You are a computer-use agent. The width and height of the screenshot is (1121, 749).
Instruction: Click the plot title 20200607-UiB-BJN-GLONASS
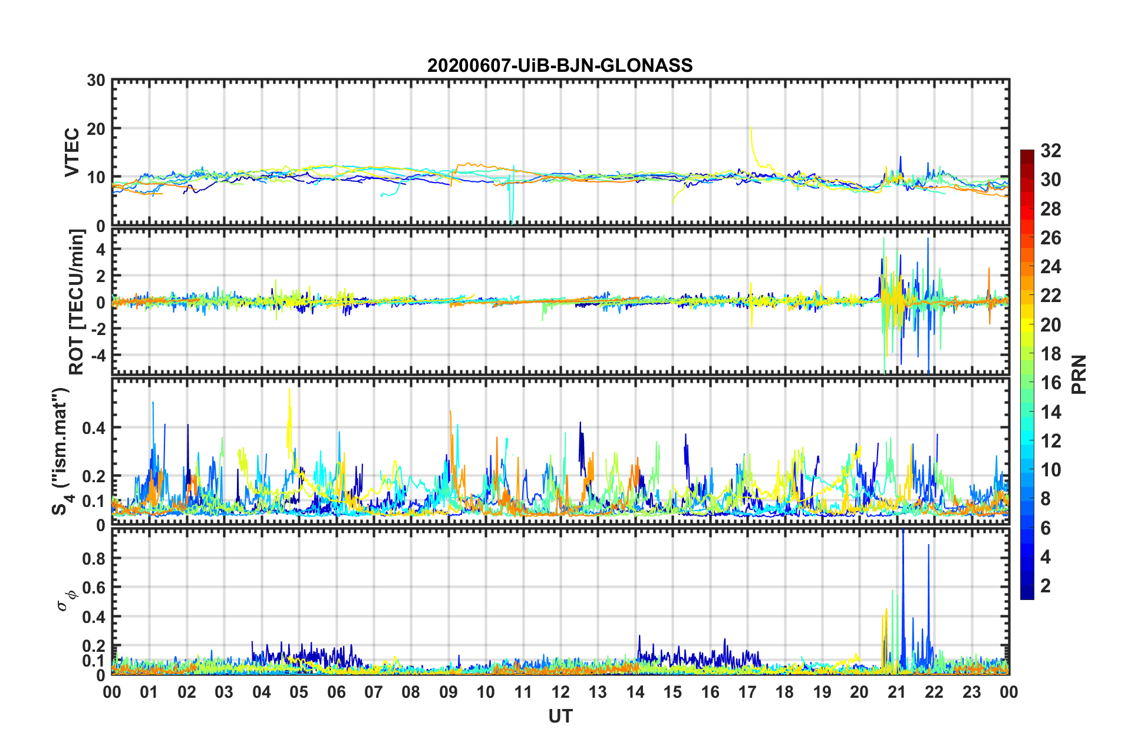(560, 65)
